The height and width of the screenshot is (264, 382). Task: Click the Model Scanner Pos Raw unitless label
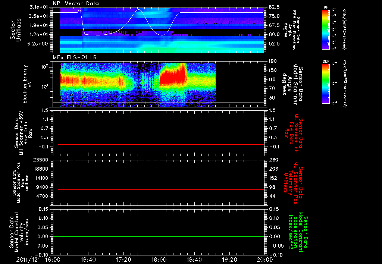[x=21, y=183]
